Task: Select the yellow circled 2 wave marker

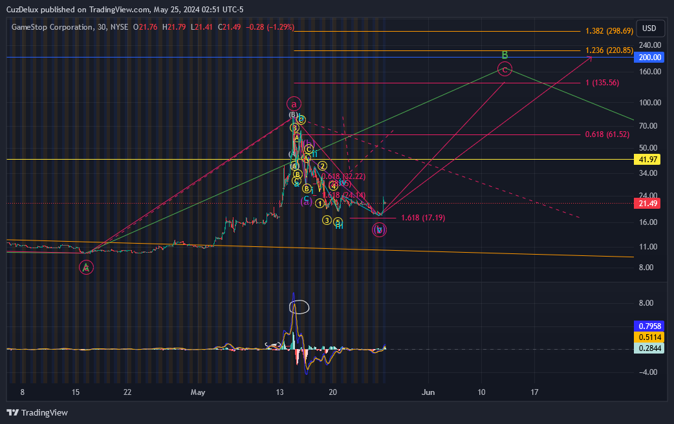Action: [x=322, y=166]
